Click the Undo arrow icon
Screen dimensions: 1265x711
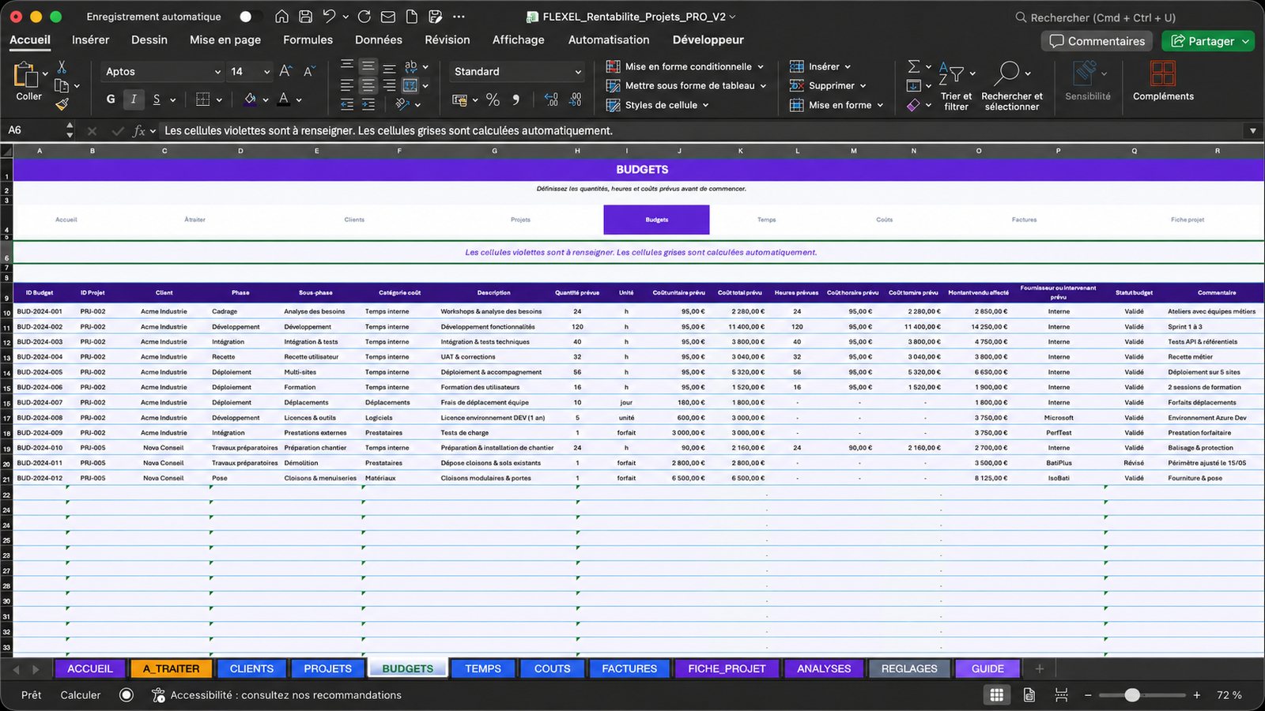click(330, 17)
